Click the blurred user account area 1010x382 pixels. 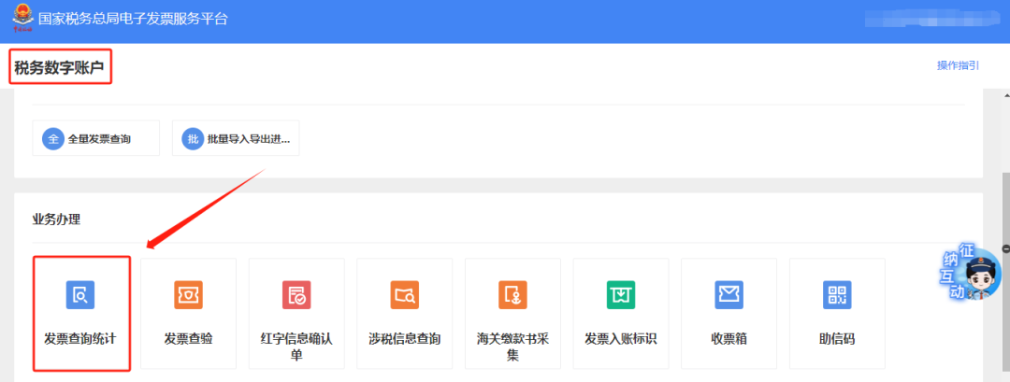click(920, 19)
